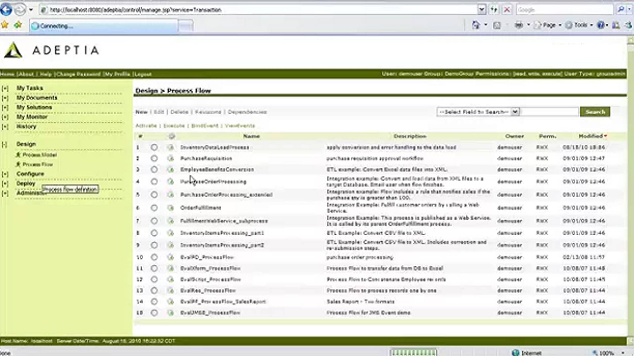Open Process Model under Design
This screenshot has height=356, width=634.
click(x=39, y=155)
